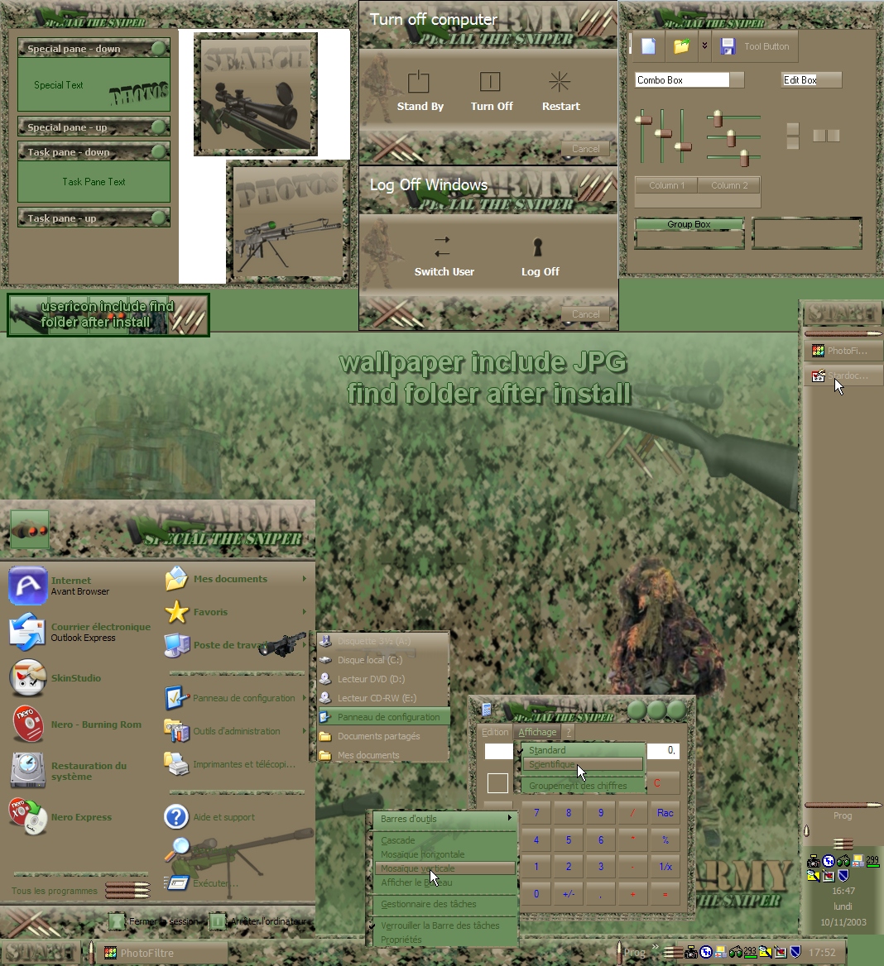Expand the Task pane - up toggle
884x966 pixels.
click(x=158, y=218)
